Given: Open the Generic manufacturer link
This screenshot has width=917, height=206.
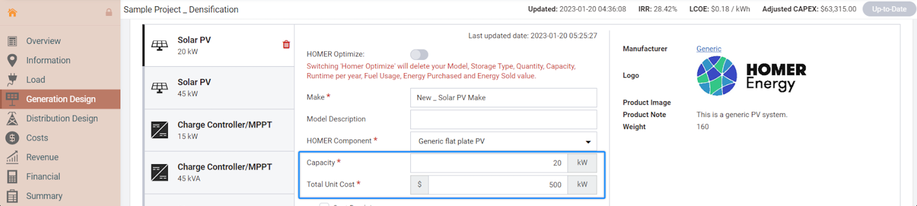Looking at the screenshot, I should tap(708, 49).
